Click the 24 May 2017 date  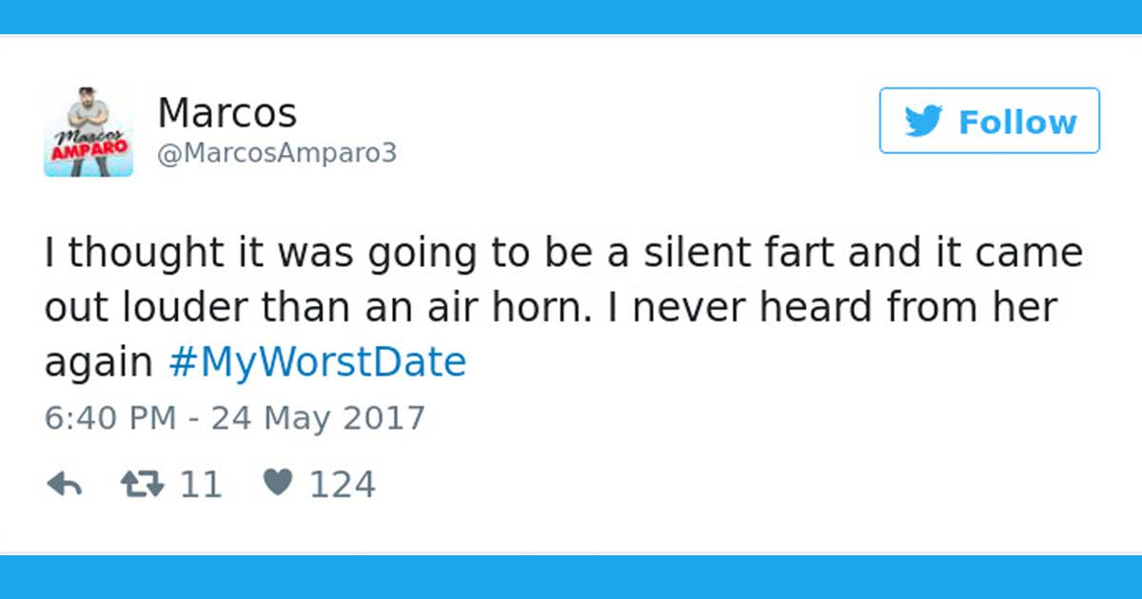point(318,418)
